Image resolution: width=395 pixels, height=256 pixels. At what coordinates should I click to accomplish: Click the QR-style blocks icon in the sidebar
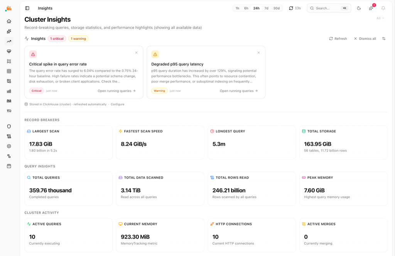point(9,81)
